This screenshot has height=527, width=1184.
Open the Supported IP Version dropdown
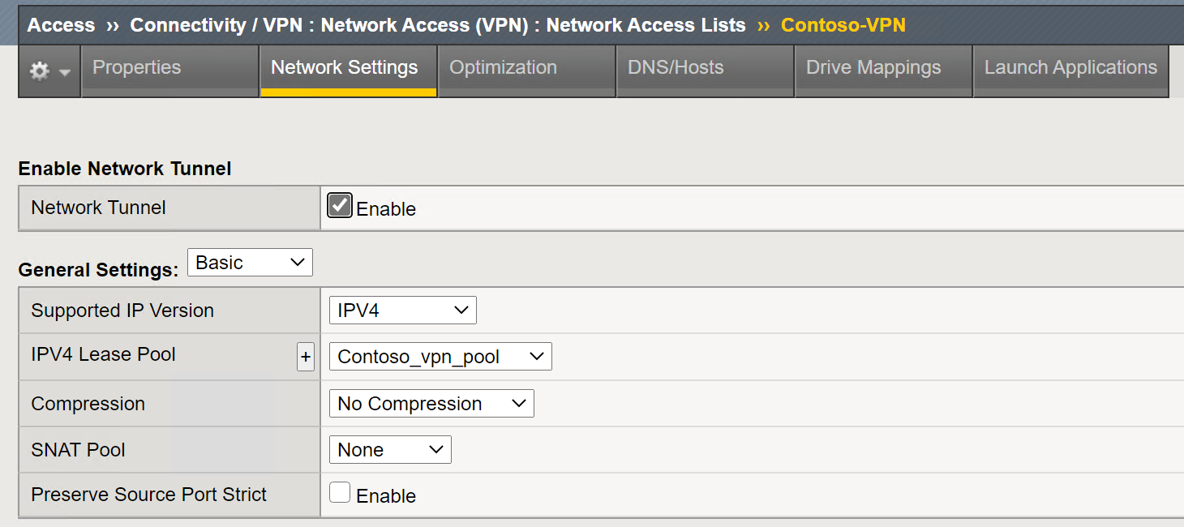401,310
